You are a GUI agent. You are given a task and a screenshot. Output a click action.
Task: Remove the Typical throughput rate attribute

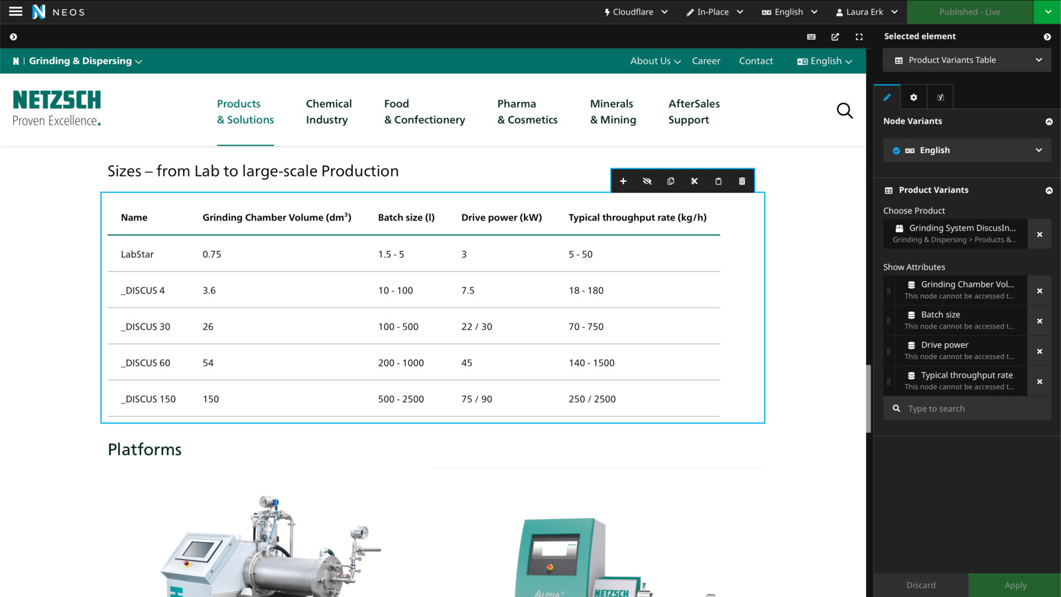(1039, 381)
